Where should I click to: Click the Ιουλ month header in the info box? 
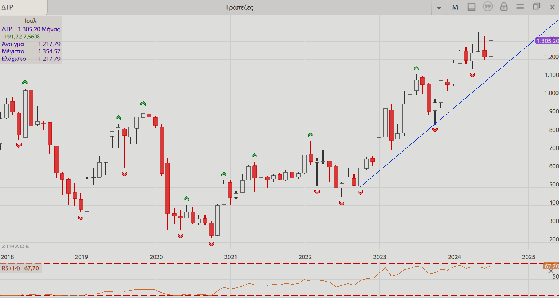[x=30, y=21]
